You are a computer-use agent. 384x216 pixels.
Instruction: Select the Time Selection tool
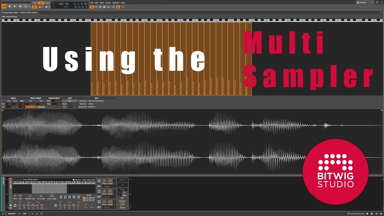tap(96, 7)
